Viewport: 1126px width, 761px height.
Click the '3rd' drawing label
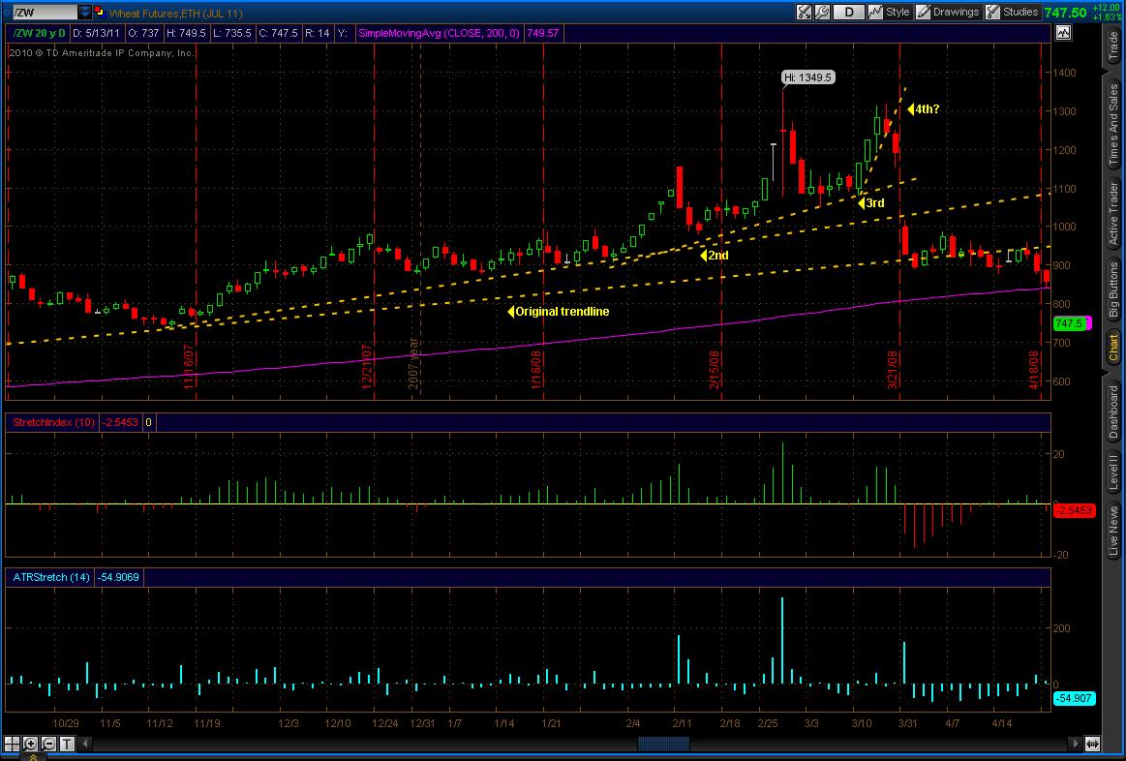pos(871,203)
